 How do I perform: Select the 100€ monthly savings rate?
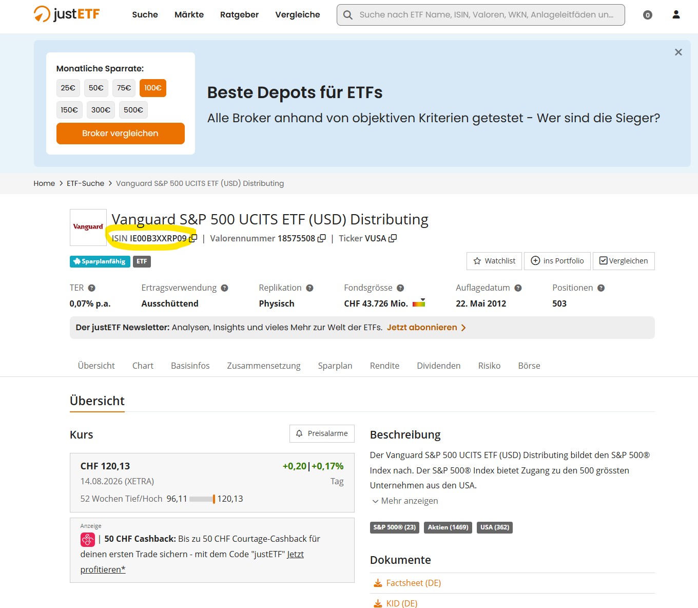click(153, 88)
